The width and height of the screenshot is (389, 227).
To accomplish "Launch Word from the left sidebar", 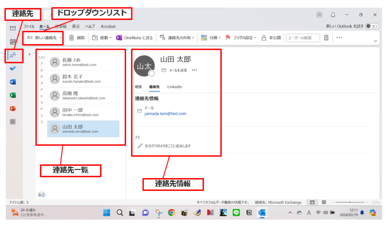I will tap(13, 82).
